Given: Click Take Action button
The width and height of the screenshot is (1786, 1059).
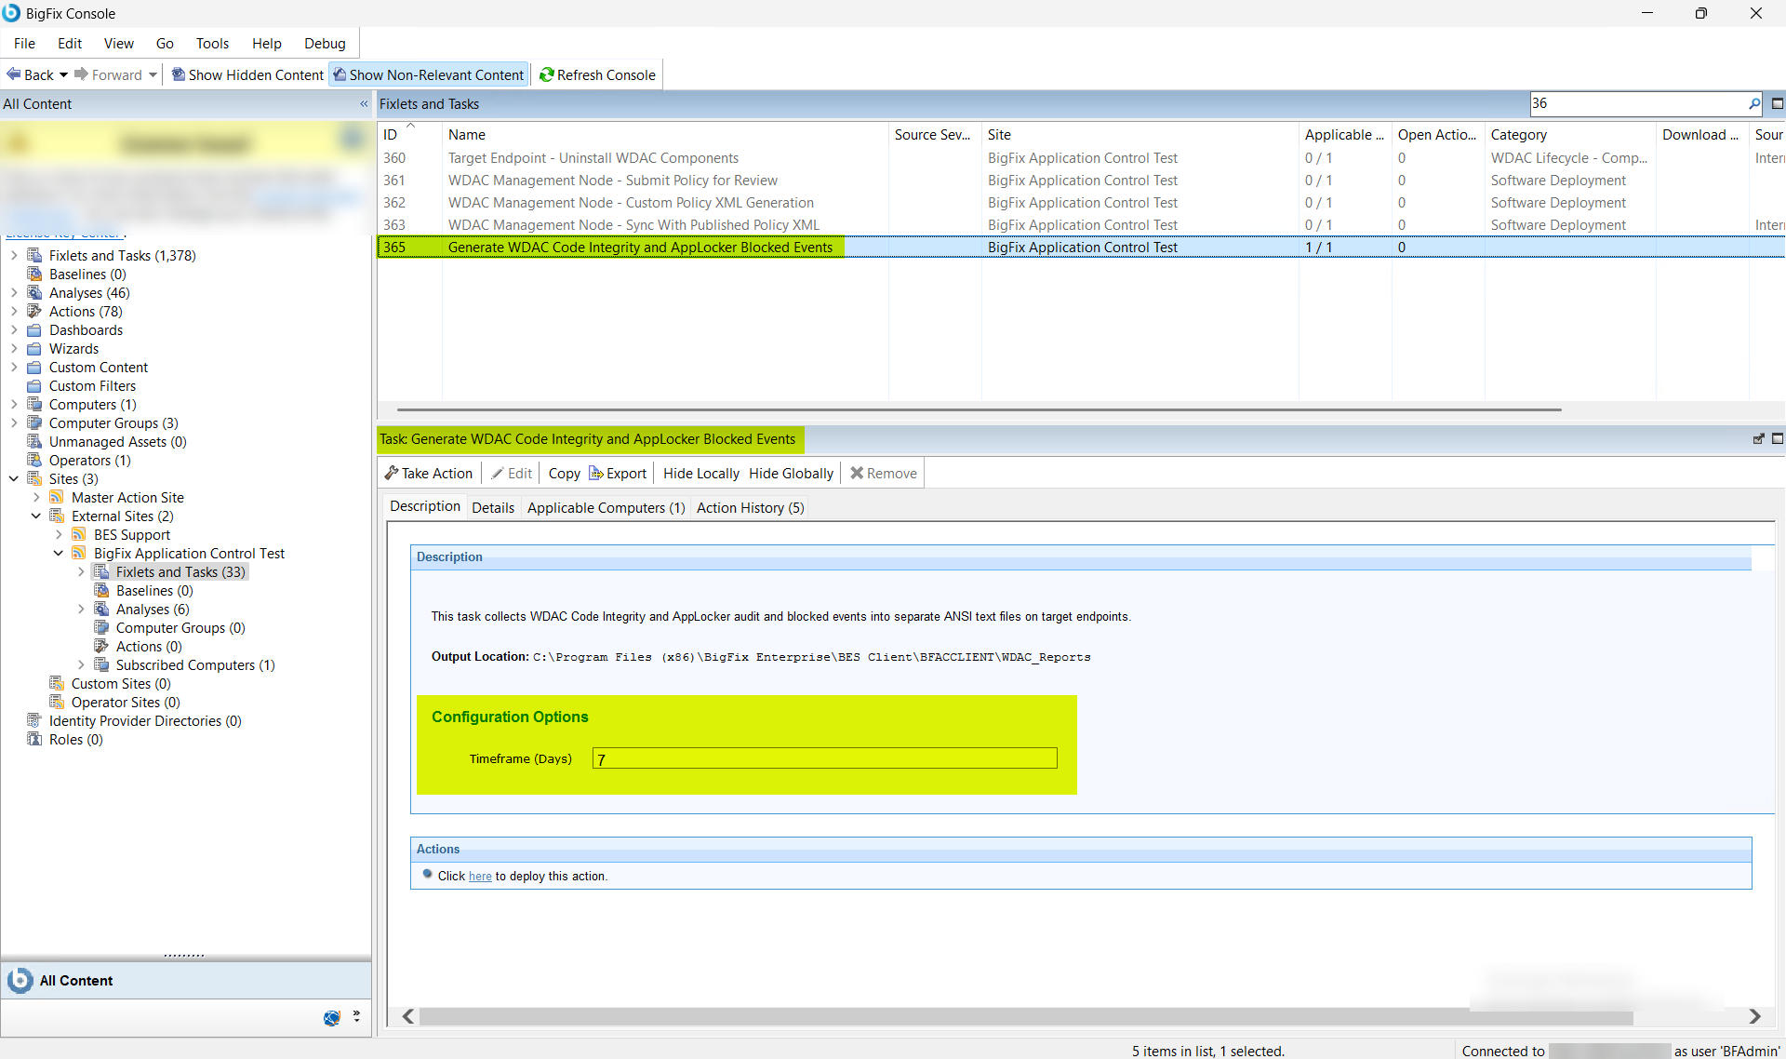Looking at the screenshot, I should click(429, 473).
